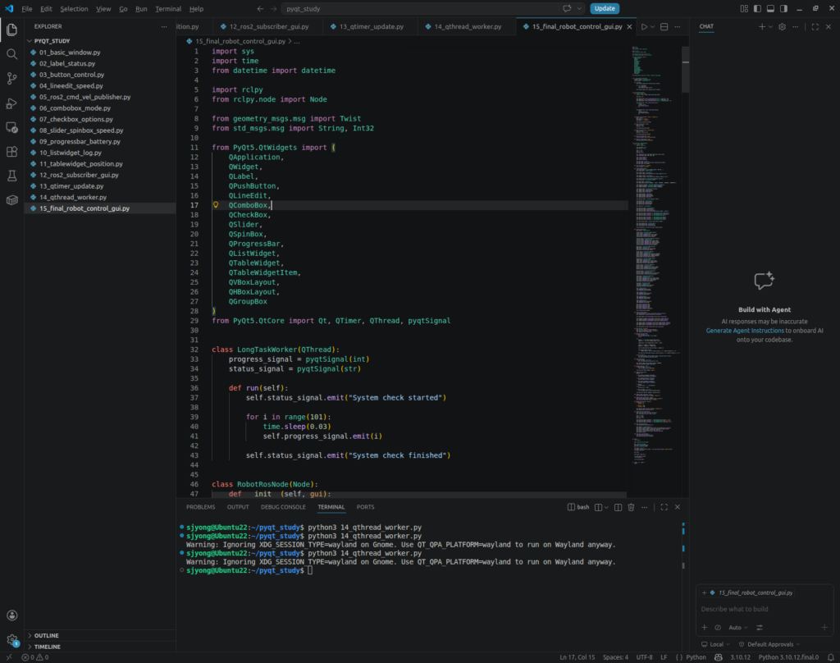Open the chat tools configuration icon

759,627
